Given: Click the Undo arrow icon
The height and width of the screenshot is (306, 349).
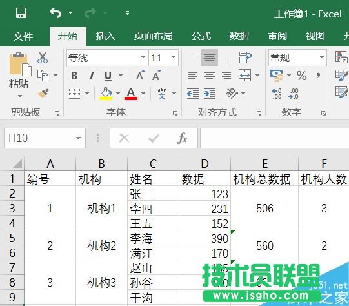Looking at the screenshot, I should point(55,13).
